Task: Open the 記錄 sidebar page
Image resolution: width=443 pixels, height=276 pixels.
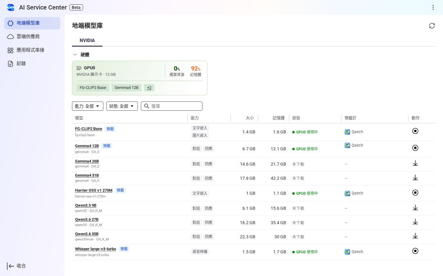Action: click(x=32, y=63)
